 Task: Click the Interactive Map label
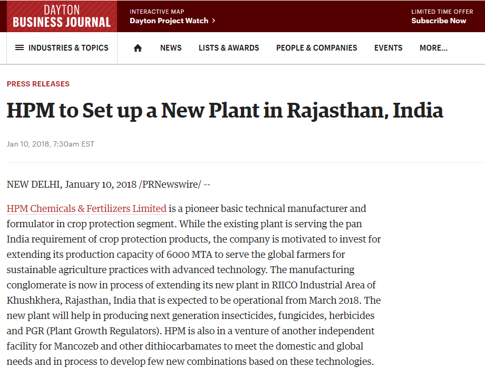pyautogui.click(x=157, y=12)
